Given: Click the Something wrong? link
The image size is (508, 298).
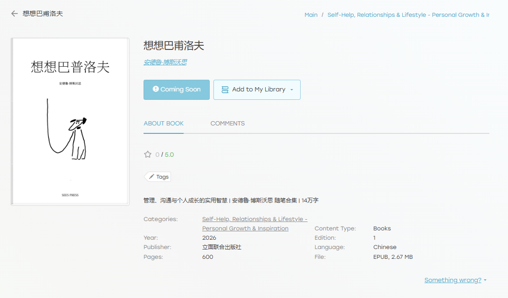Looking at the screenshot, I should point(453,280).
